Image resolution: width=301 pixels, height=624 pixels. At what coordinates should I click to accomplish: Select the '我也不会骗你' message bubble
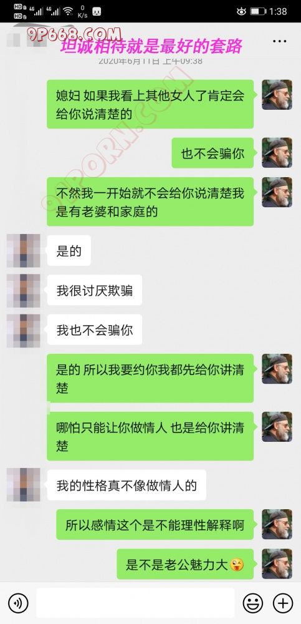click(x=94, y=330)
